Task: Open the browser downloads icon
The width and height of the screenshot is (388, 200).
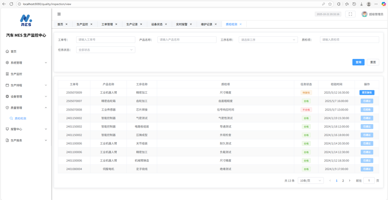Action: pyautogui.click(x=361, y=4)
